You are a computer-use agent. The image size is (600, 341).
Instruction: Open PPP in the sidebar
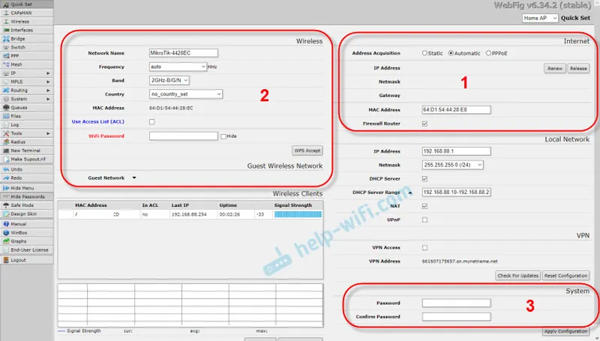27,55
